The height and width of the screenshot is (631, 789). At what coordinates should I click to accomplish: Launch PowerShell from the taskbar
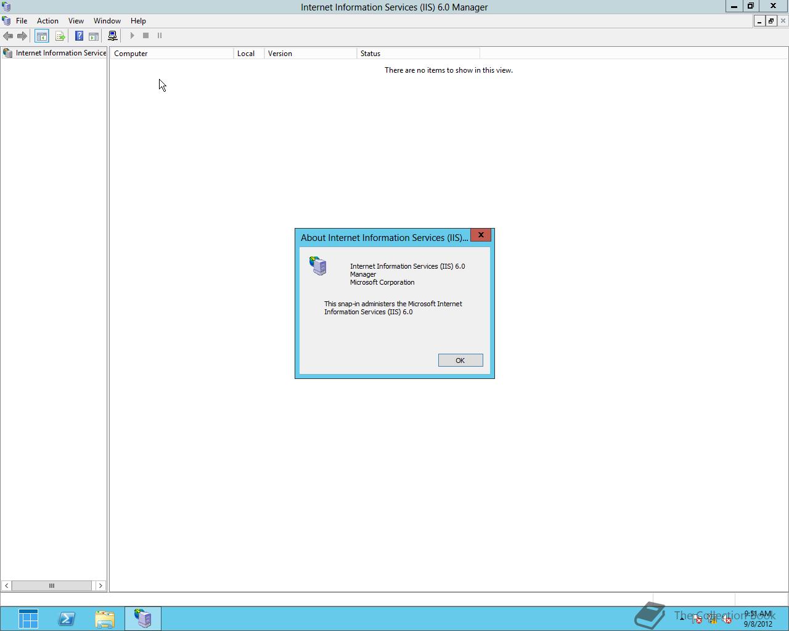[67, 619]
